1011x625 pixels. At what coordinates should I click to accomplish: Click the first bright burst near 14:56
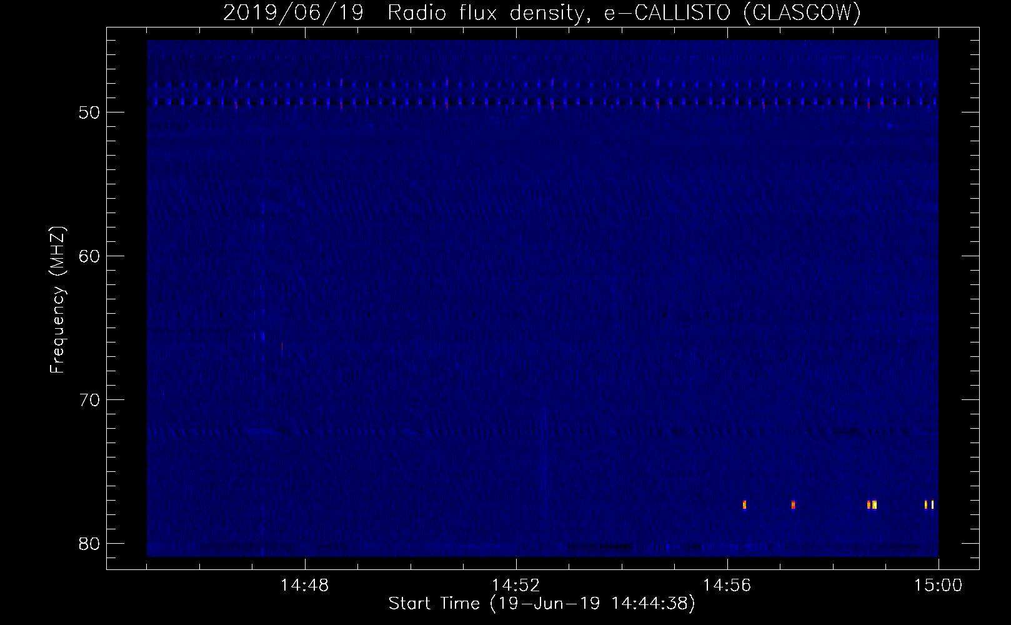[x=744, y=505]
